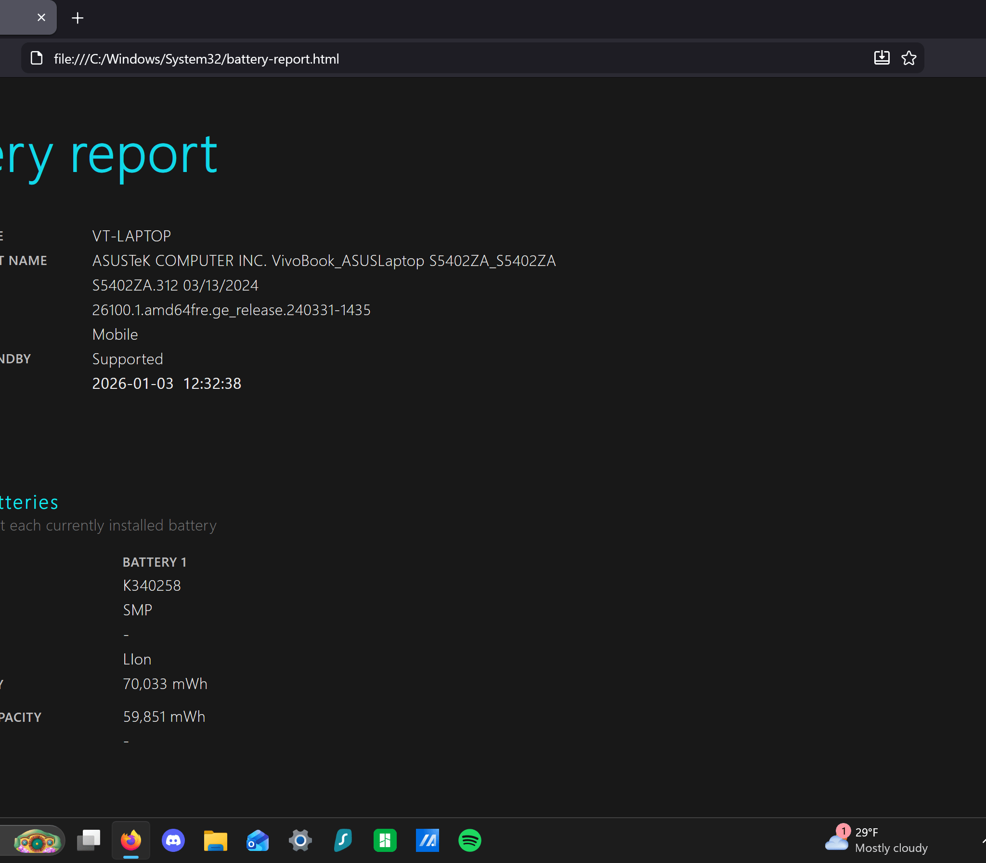The height and width of the screenshot is (863, 986).
Task: Click the VT-LAPTOP computer name text
Action: pos(131,236)
